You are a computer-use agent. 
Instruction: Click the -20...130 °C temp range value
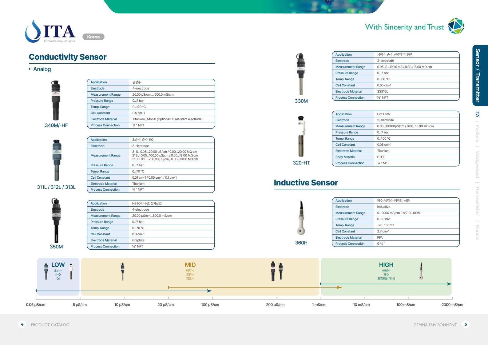point(385,225)
